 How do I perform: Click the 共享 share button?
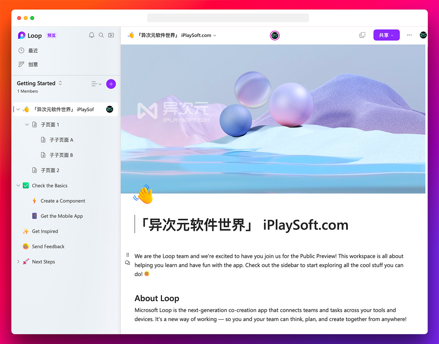[386, 35]
